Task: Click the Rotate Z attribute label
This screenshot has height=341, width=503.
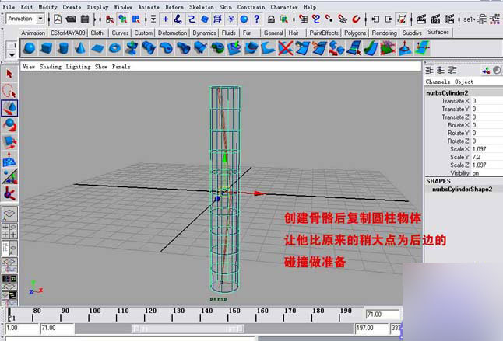Action: click(x=459, y=141)
